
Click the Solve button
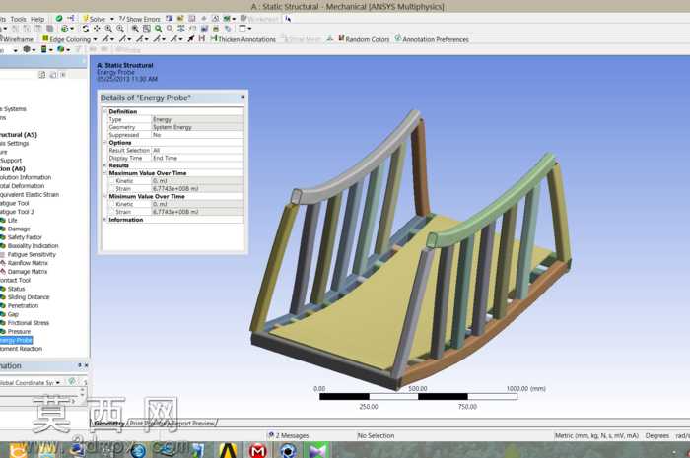point(94,19)
